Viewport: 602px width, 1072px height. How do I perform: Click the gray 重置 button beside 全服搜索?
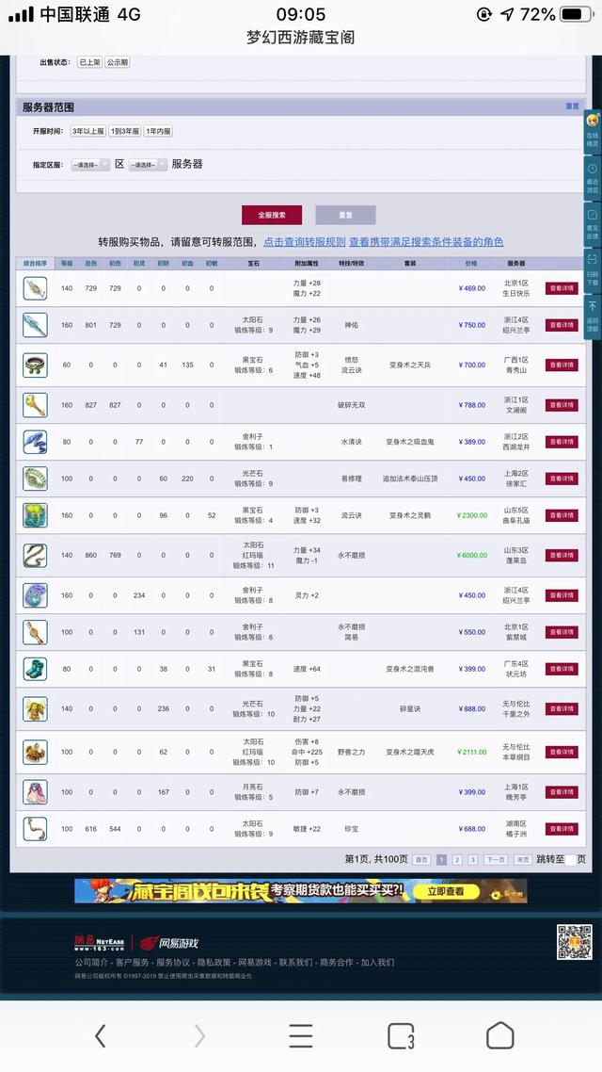tap(345, 215)
